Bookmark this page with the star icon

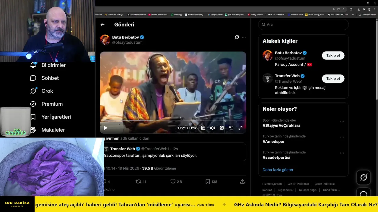coord(343,9)
